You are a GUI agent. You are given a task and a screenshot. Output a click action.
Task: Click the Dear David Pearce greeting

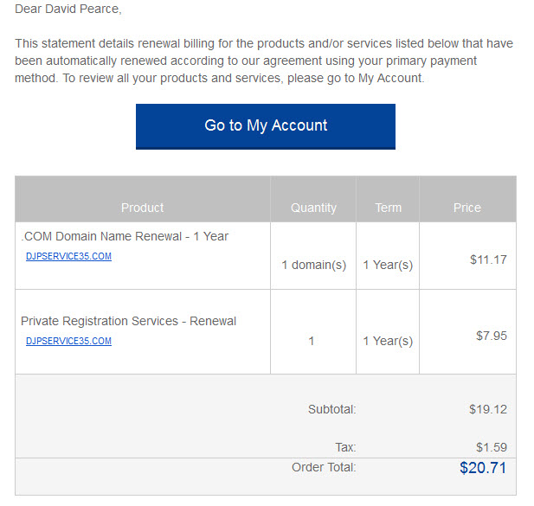(68, 9)
